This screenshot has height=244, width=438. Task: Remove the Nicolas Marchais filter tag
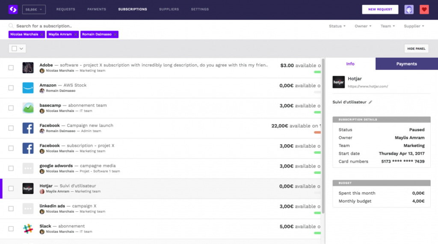coord(41,34)
